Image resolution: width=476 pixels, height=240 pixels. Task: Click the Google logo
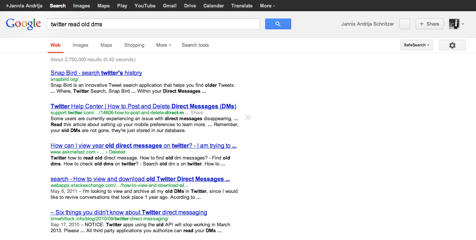(x=23, y=24)
